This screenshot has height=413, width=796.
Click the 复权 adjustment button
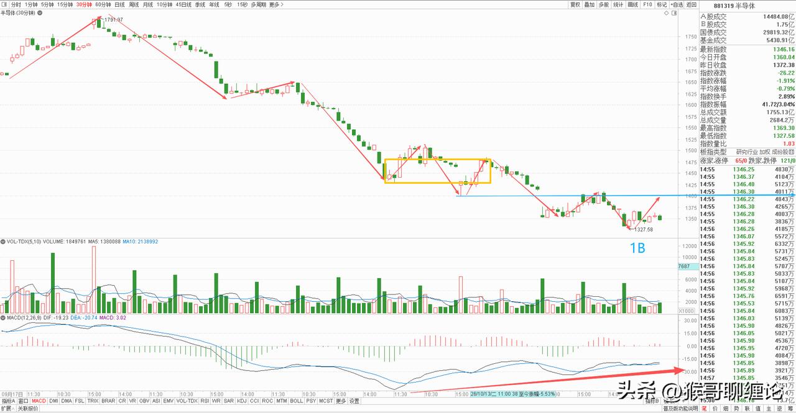click(575, 4)
